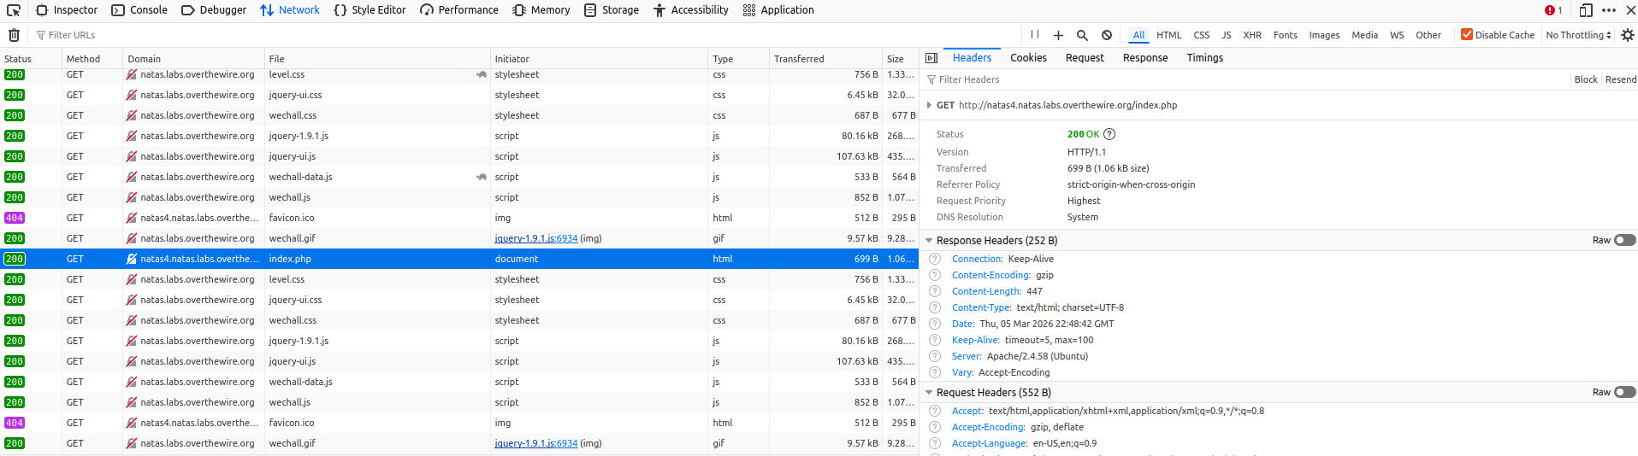This screenshot has height=456, width=1638.
Task: Sort requests by Domain column header
Action: pos(193,59)
